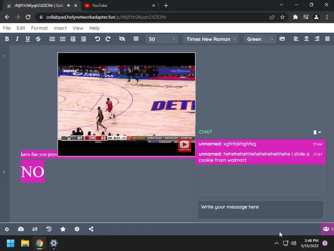Click chat message 'xgfnhjkhghfxg'
334x251 pixels.
(240, 144)
